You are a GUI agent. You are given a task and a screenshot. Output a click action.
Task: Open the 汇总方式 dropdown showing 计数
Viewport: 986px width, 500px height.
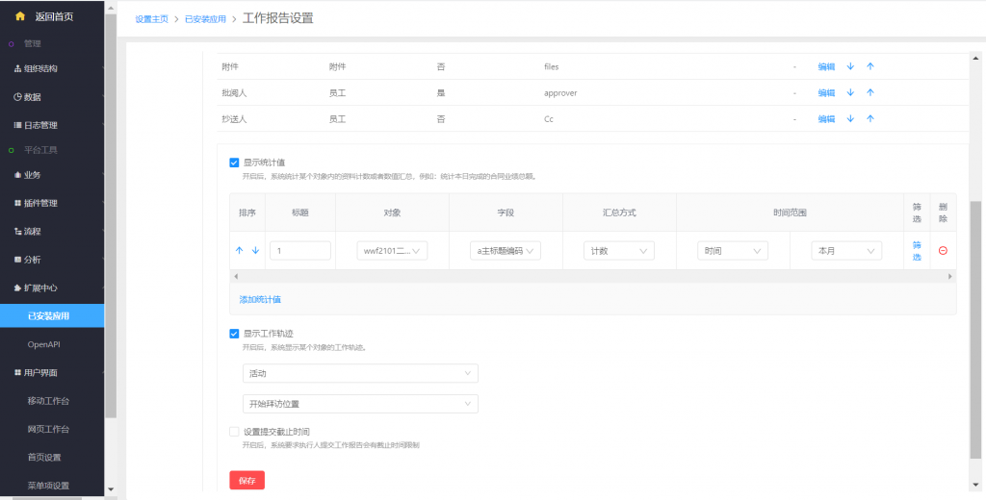(618, 250)
